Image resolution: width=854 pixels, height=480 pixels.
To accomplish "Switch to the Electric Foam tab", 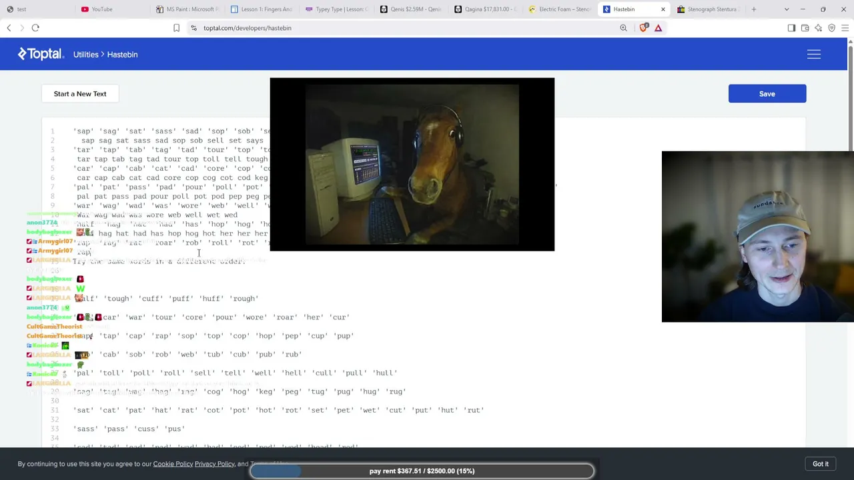I will [559, 9].
